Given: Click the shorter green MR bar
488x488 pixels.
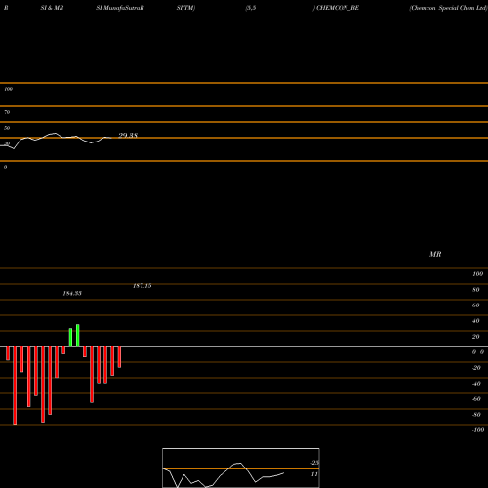Looking at the screenshot, I should 70,338.
